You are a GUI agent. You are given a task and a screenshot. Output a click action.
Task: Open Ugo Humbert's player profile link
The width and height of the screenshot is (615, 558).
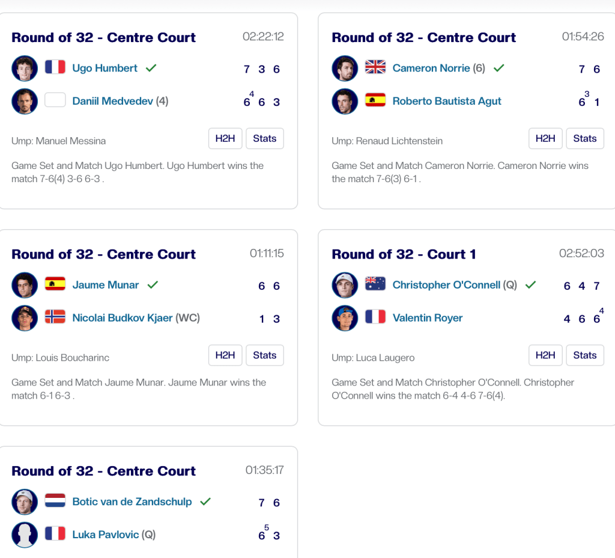105,68
